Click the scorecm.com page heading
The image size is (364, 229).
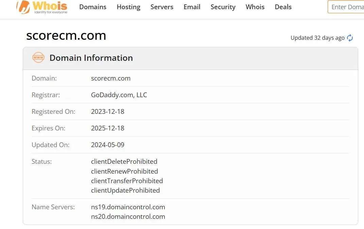pyautogui.click(x=66, y=35)
